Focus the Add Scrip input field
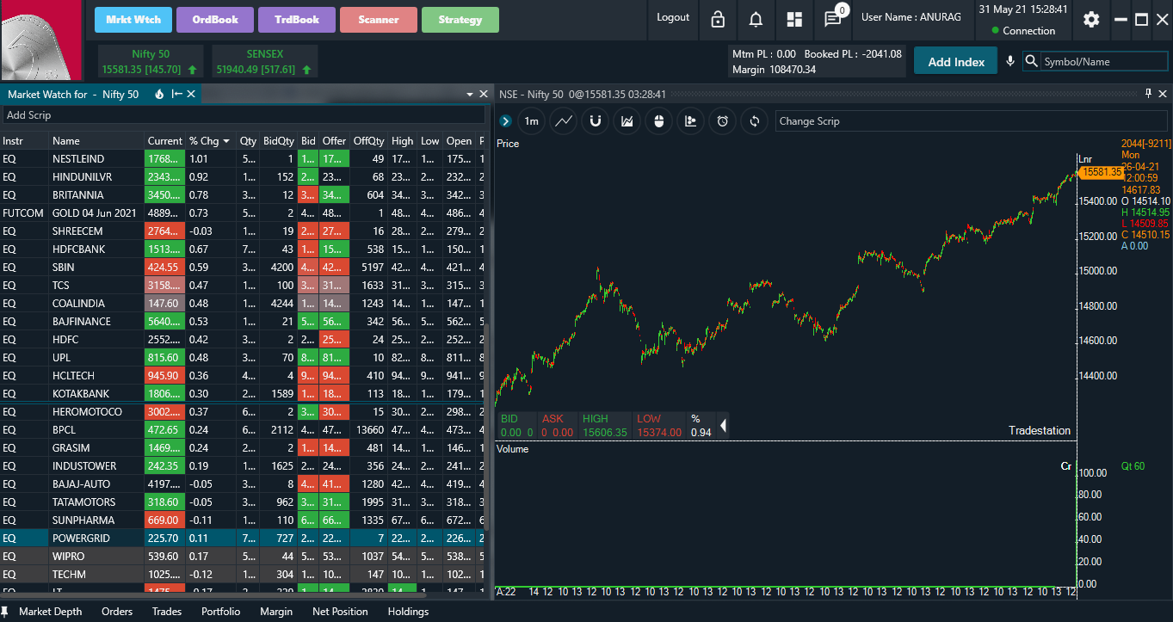Screen dimensions: 1173x622 point(244,114)
